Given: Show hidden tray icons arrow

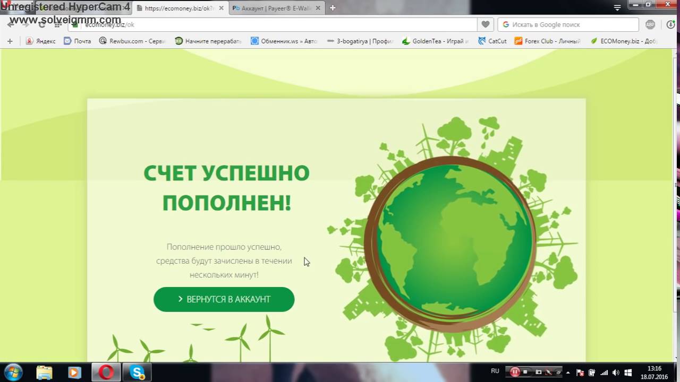Looking at the screenshot, I should [568, 372].
